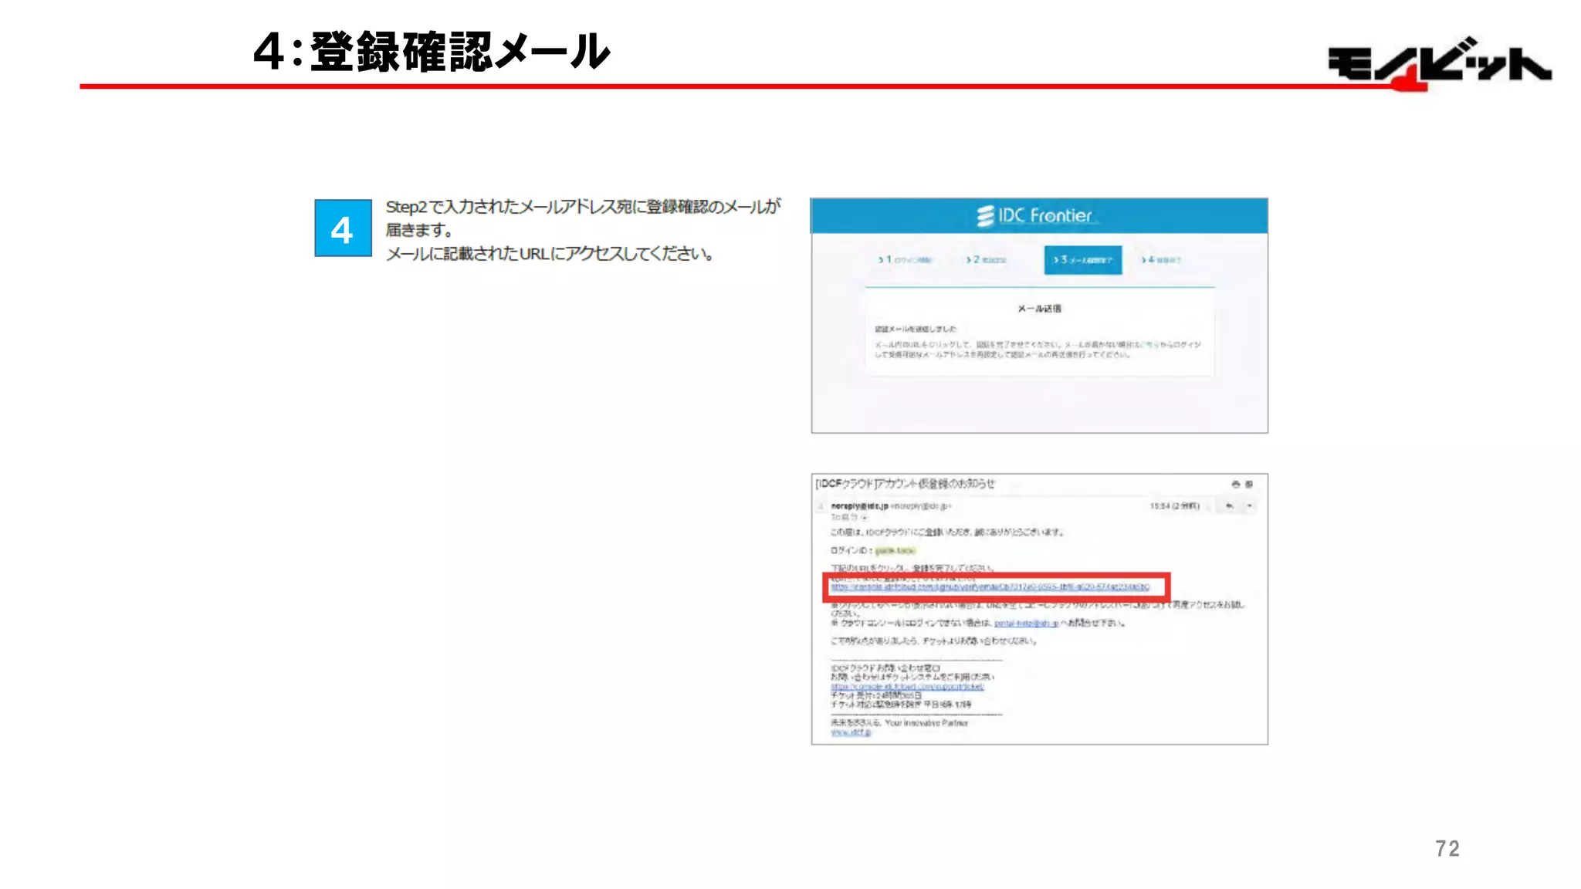1581x889 pixels.
Task: Click sender avatar icon beside noreply address
Action: [x=821, y=507]
